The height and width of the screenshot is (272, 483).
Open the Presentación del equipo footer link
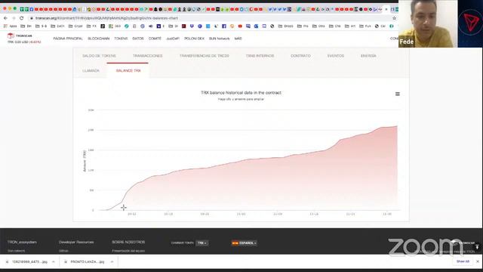click(x=128, y=251)
